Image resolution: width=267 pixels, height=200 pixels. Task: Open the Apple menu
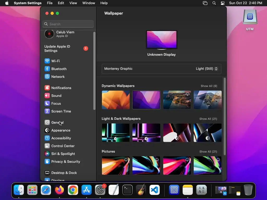(7, 3)
